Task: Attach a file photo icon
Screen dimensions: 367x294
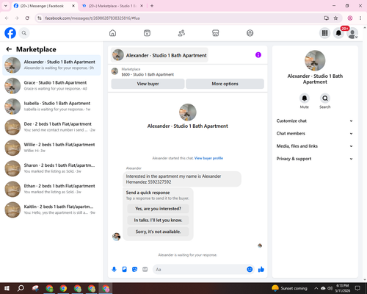Action: click(124, 270)
